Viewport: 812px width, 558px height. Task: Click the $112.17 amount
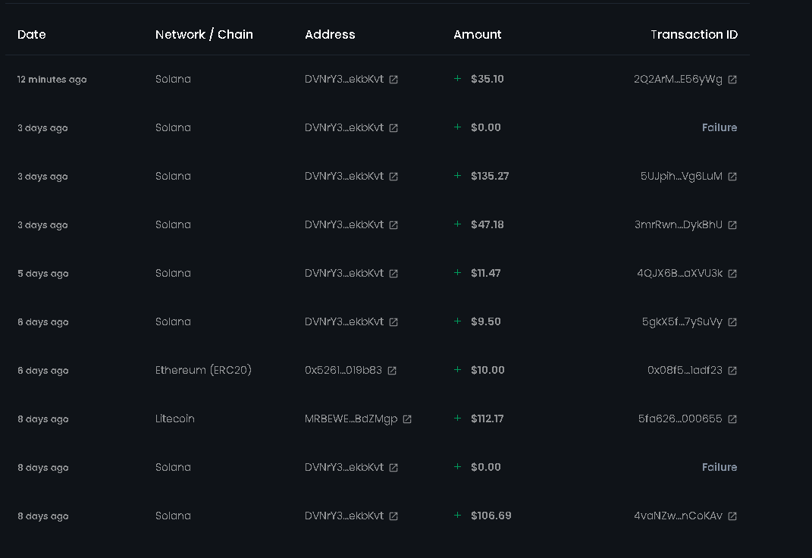point(488,418)
